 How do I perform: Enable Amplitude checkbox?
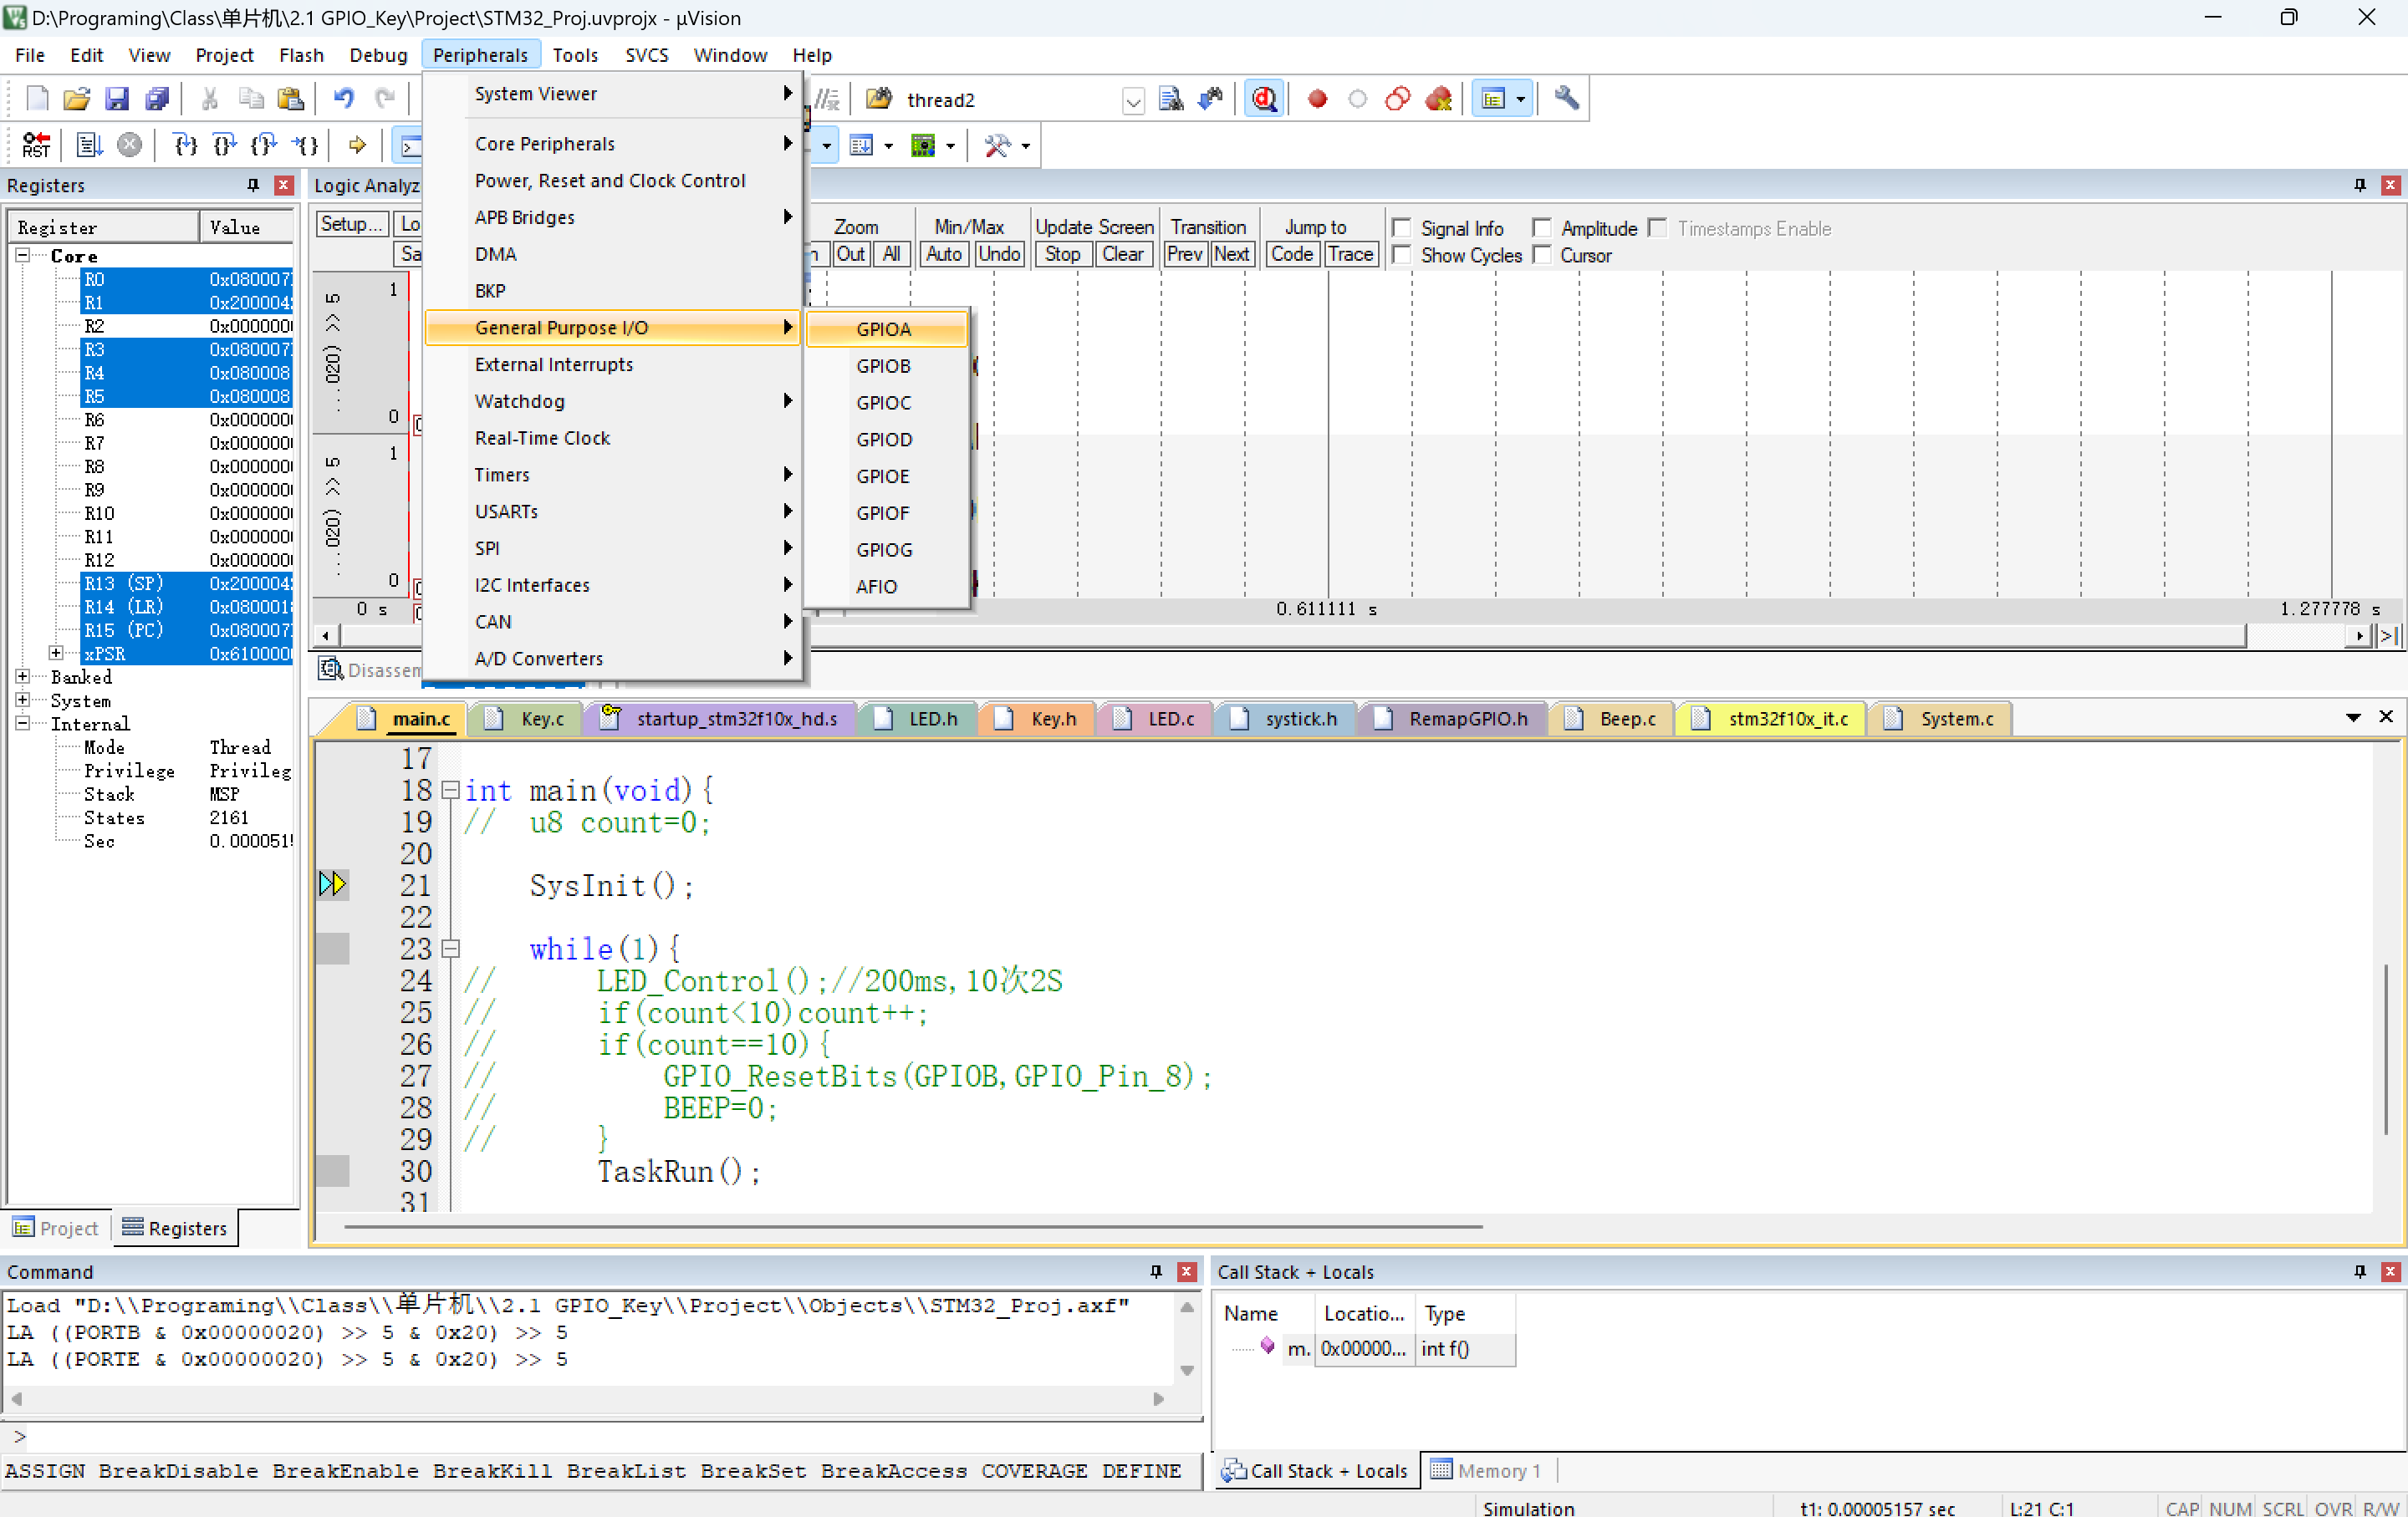[x=1542, y=229]
